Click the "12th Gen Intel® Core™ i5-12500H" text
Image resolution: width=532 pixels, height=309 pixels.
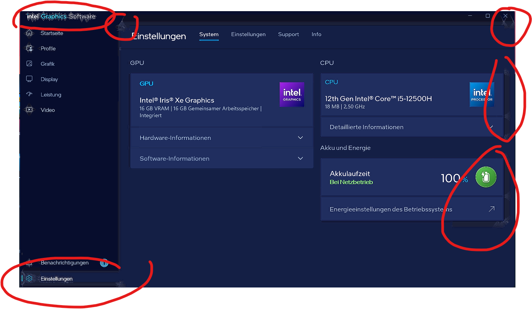379,99
